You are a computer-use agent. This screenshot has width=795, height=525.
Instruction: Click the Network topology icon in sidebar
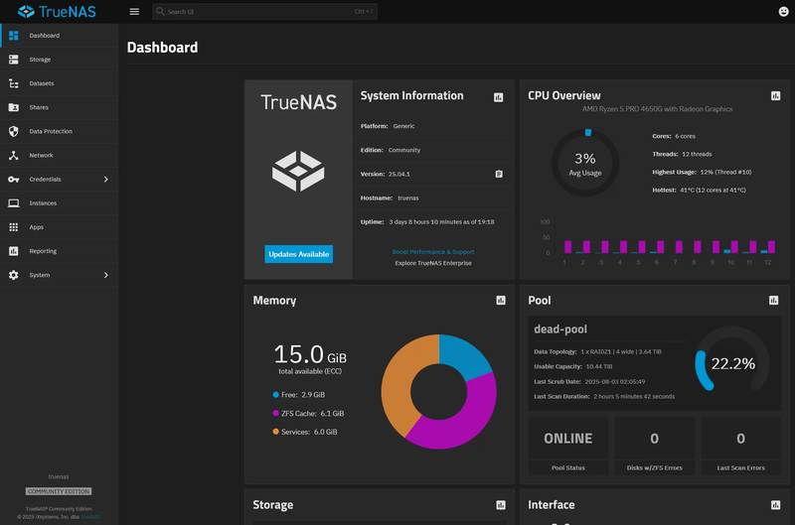(x=14, y=156)
